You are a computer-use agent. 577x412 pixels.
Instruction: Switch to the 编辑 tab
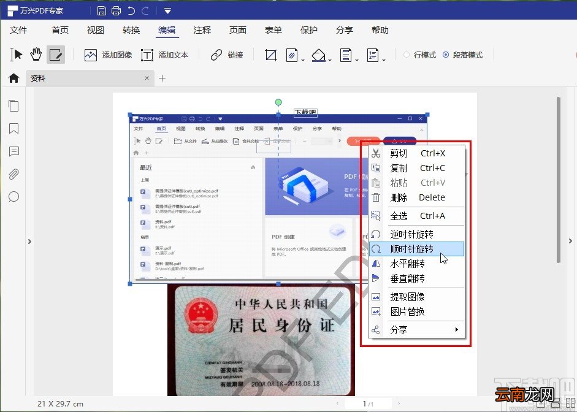[167, 30]
